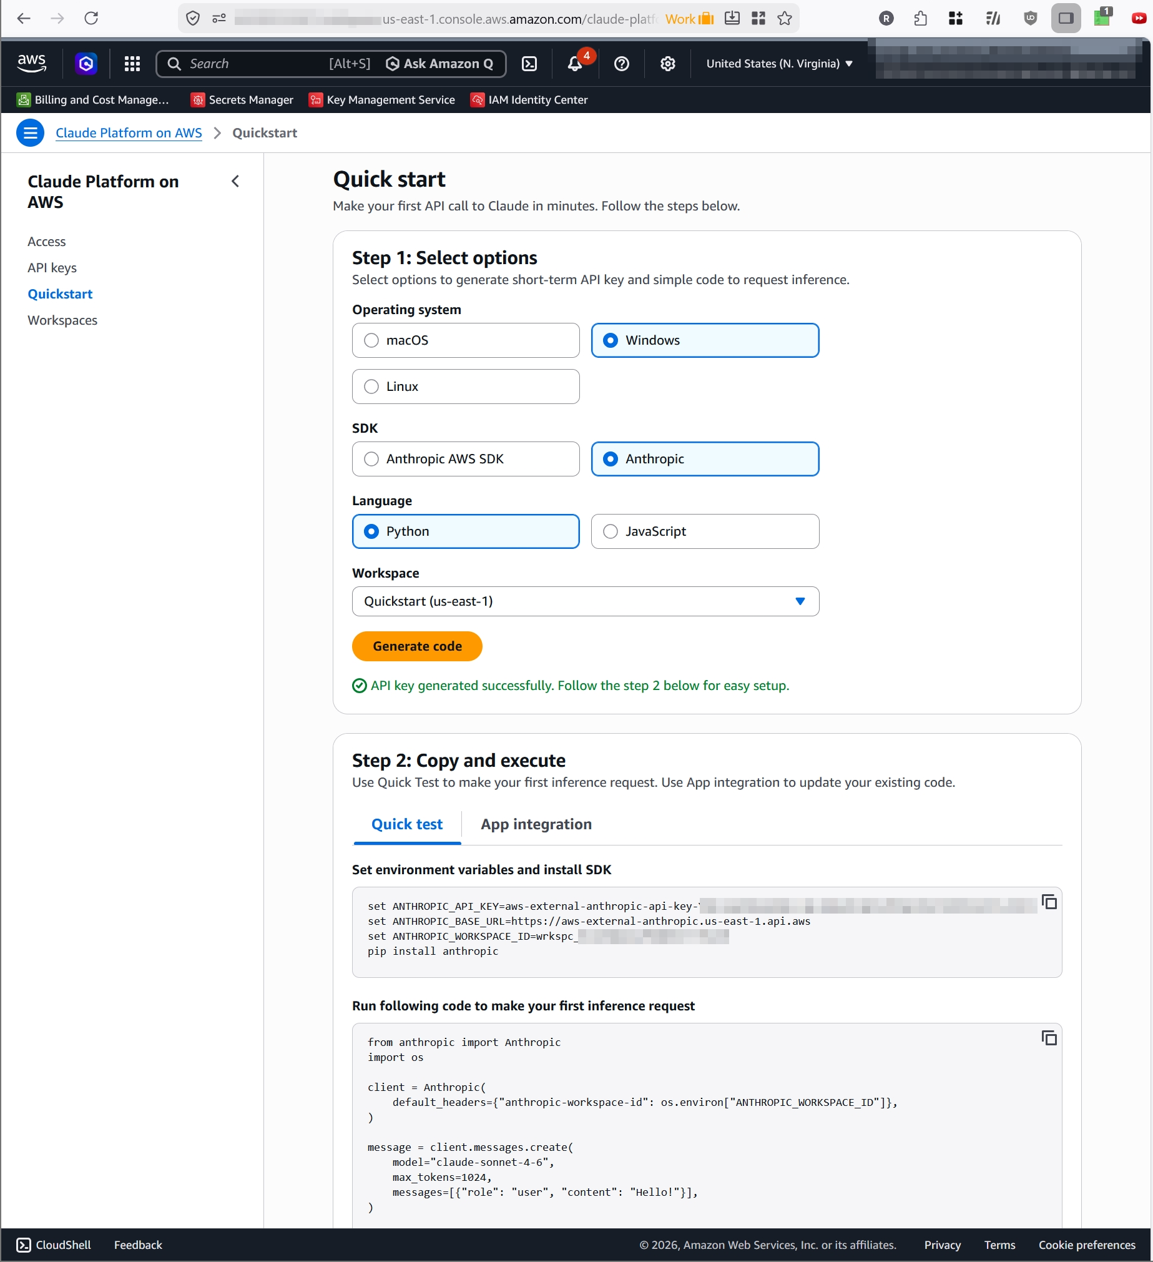Open the green extension icon with badge 1
The image size is (1153, 1262).
click(x=1102, y=17)
